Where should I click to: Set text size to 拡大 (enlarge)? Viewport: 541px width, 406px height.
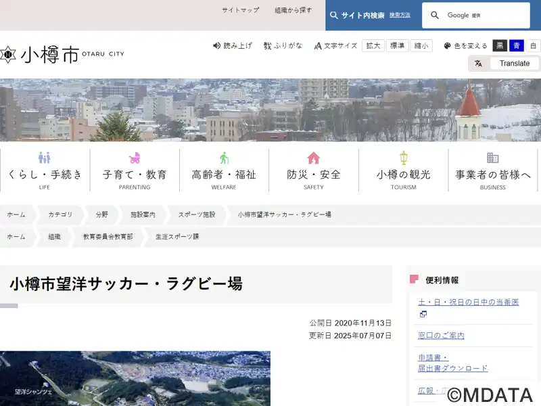coord(373,46)
